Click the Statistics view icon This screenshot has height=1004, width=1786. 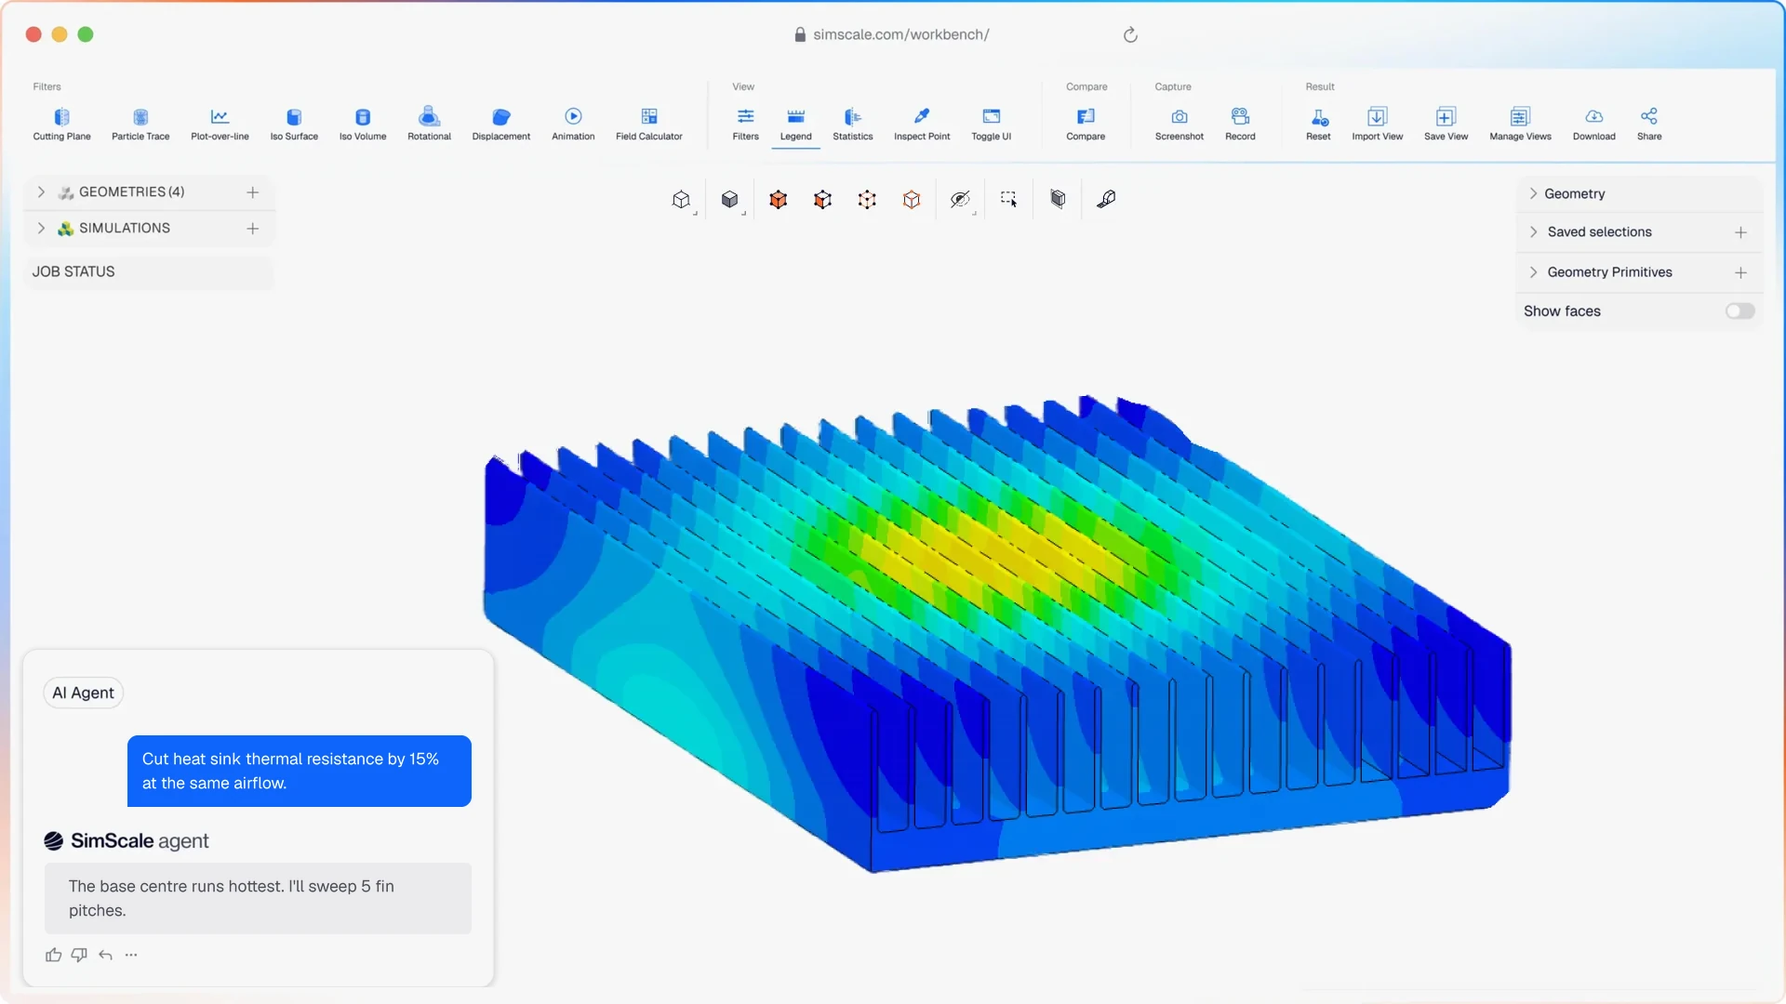point(853,124)
